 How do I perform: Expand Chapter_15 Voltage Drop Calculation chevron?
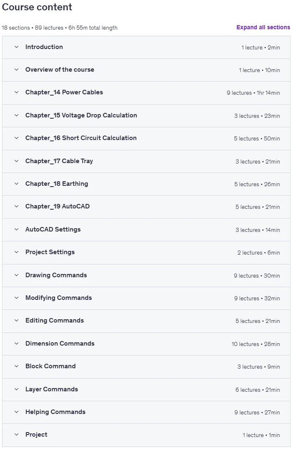click(x=16, y=115)
